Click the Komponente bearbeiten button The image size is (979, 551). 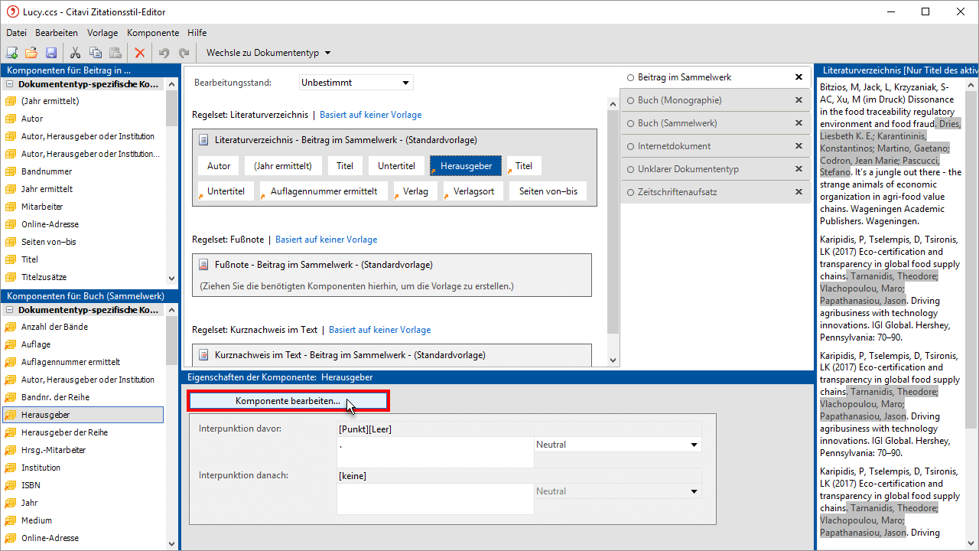coord(288,401)
